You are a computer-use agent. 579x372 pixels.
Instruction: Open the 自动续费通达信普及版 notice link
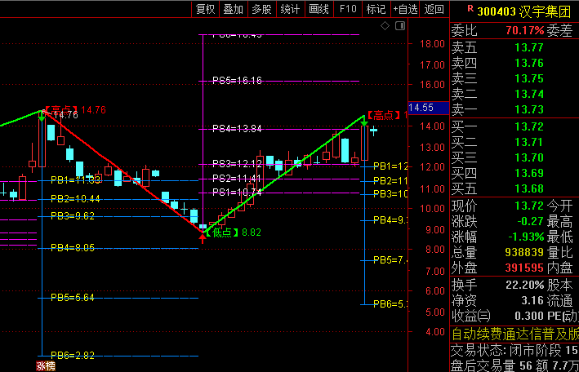[x=514, y=334]
